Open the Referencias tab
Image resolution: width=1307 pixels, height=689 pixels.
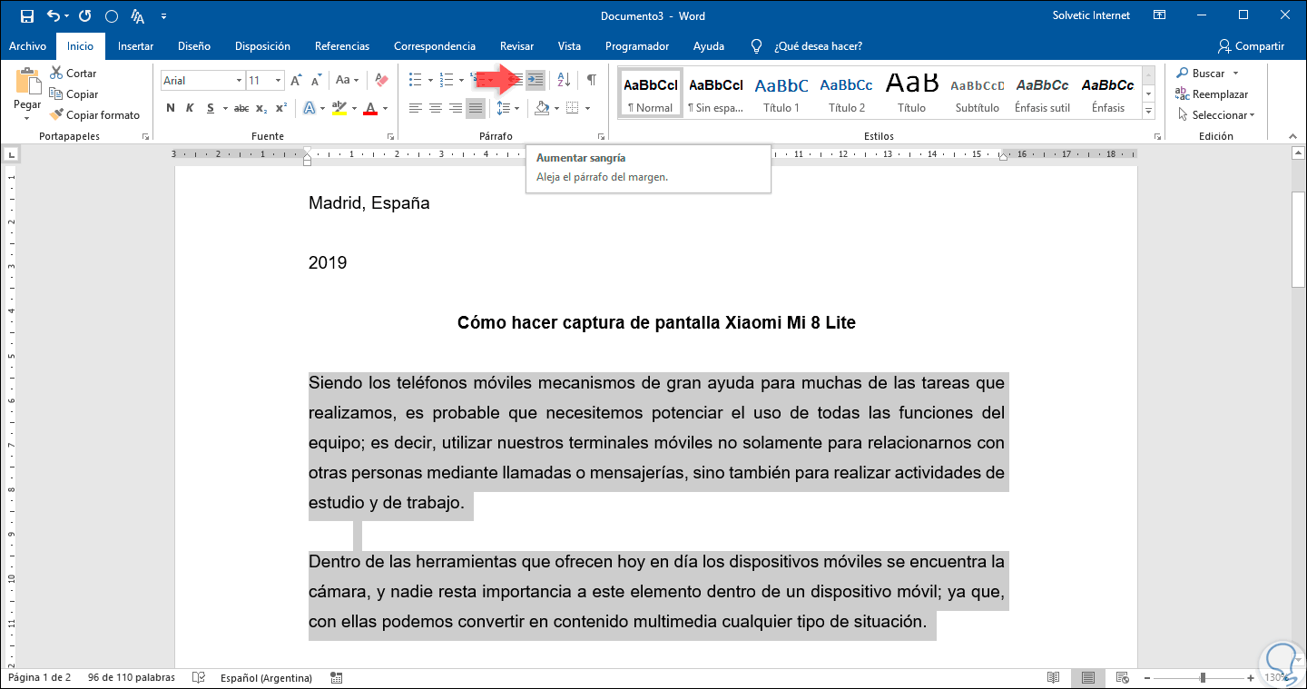(342, 46)
